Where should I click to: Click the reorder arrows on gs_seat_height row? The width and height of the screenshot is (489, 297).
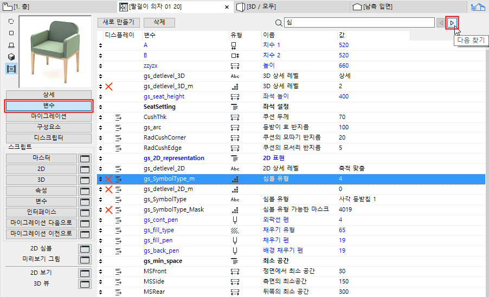100,97
